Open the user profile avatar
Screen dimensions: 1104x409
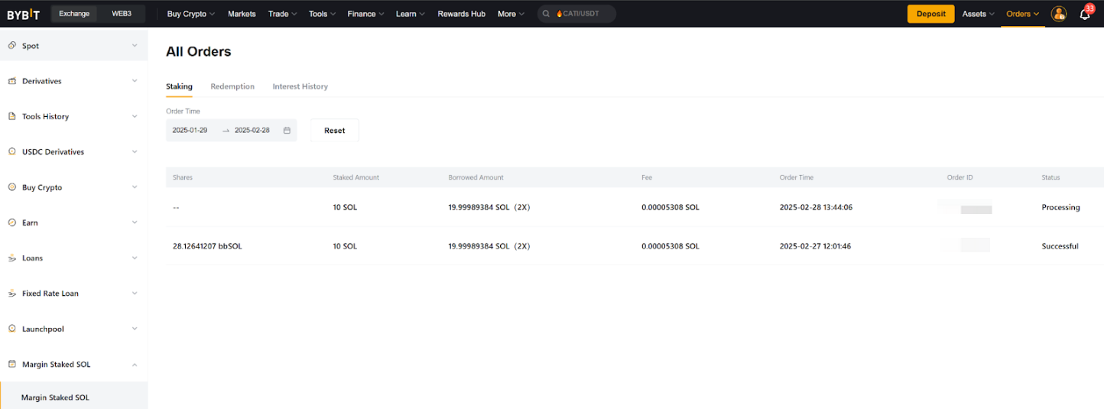coord(1058,14)
